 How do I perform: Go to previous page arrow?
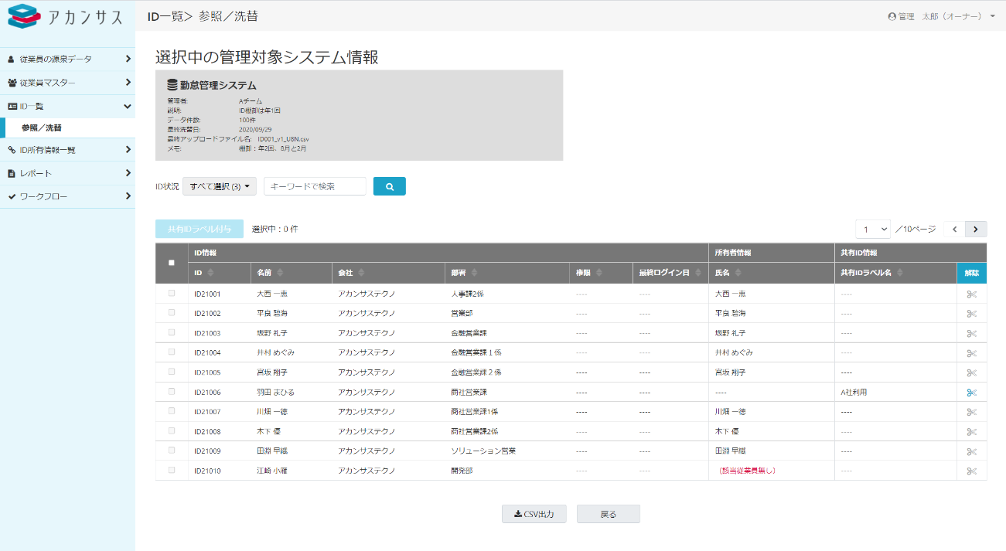pos(955,229)
